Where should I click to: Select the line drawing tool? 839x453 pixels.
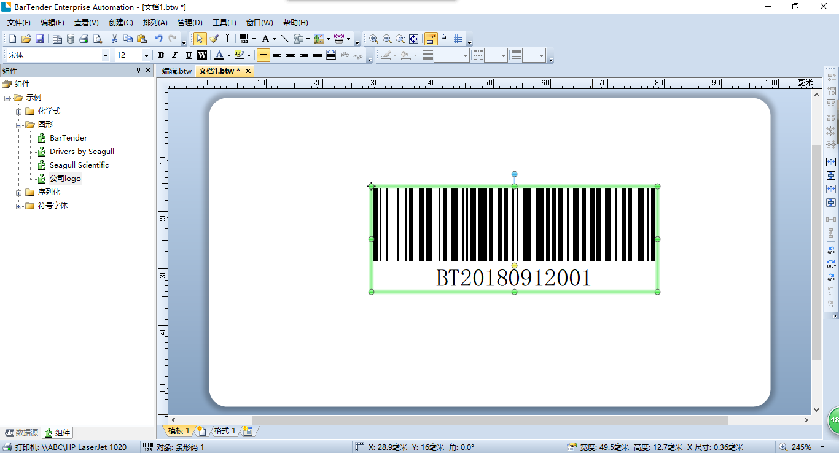(284, 39)
